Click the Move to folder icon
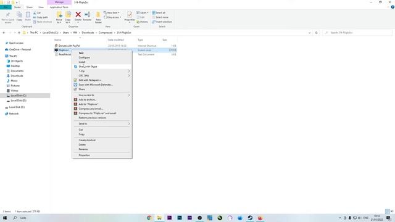395x222 pixels. tap(59, 15)
